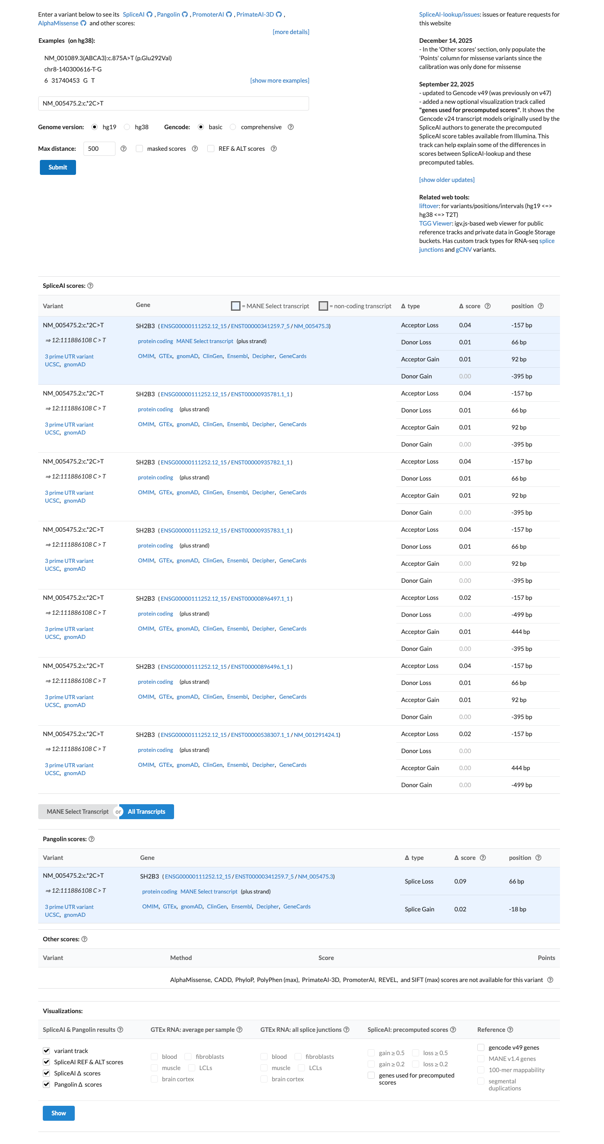Viewport: 604px width, 1144px height.
Task: Pick the example NM_001089.3(ABCA3):c.875A>T
Action: point(108,58)
